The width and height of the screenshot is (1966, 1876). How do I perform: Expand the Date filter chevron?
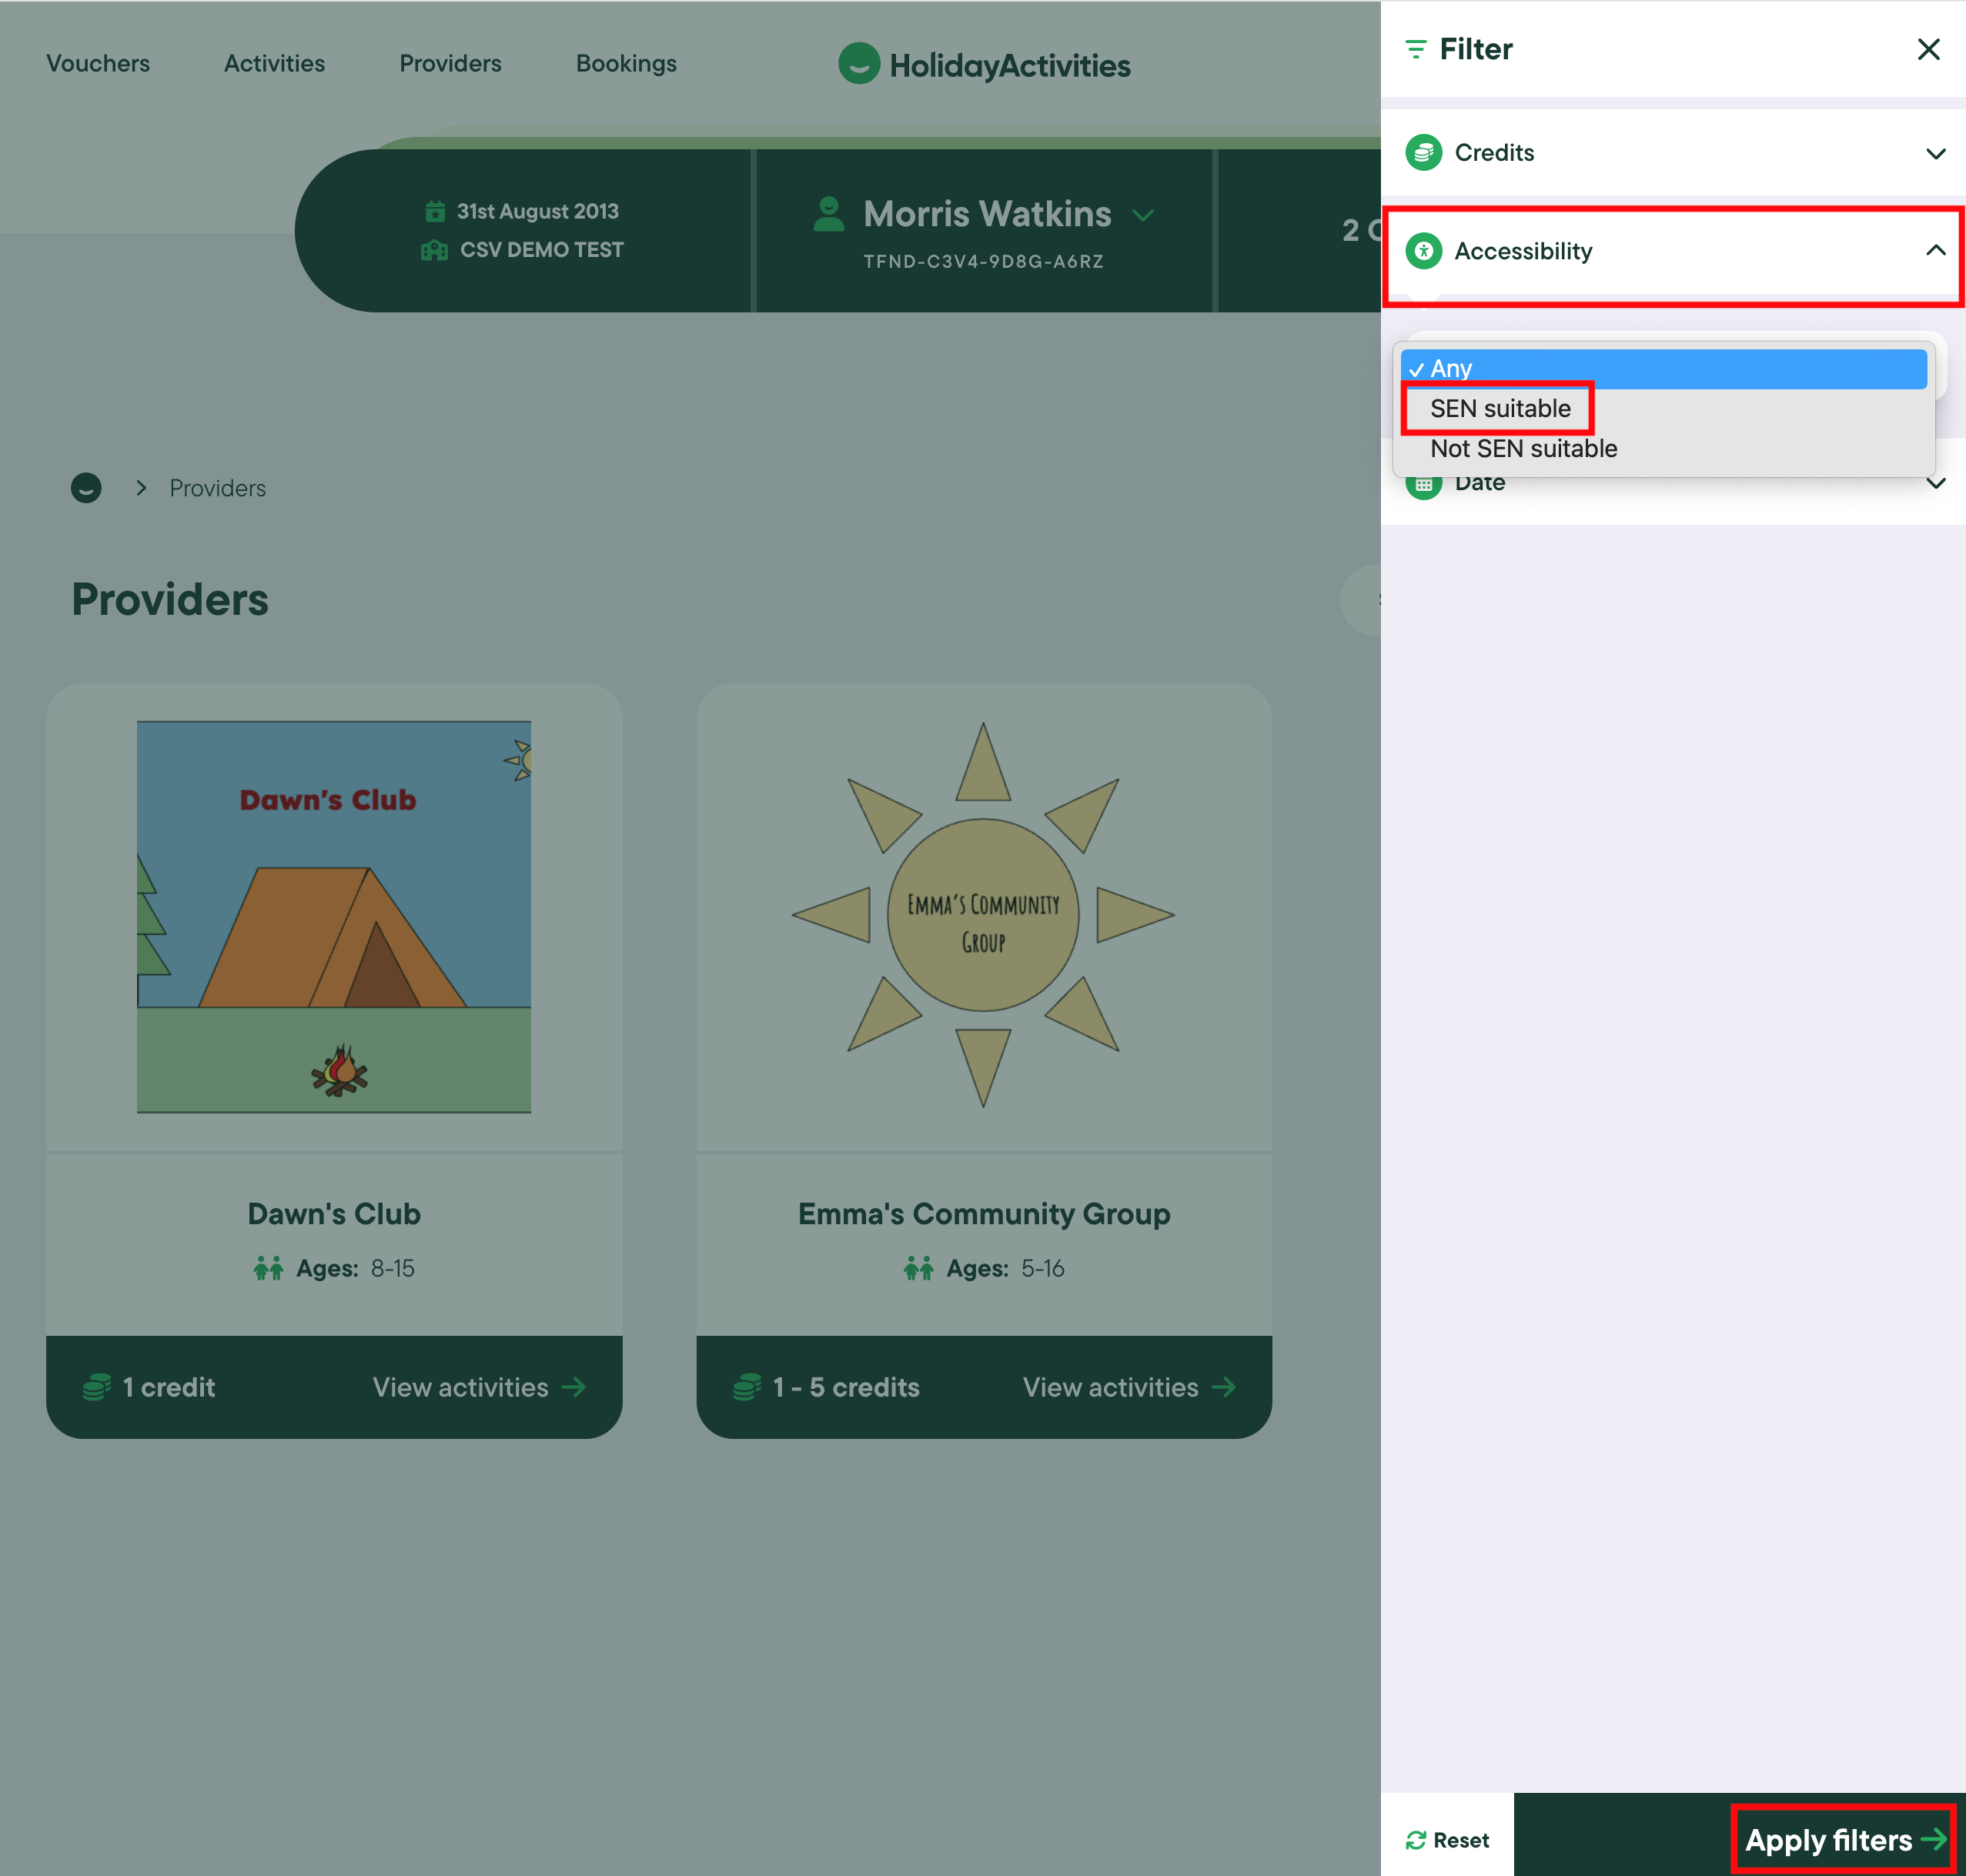(1934, 484)
